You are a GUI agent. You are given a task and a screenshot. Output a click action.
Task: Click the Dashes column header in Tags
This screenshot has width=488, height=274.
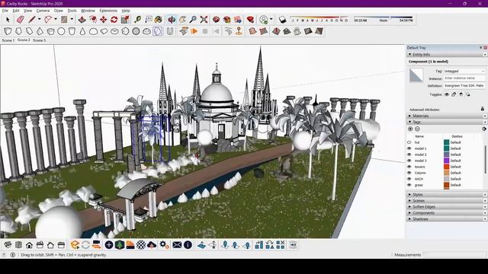[457, 136]
